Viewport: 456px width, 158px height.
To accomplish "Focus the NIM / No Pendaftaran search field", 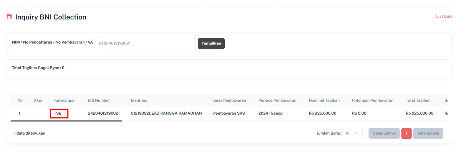I will (x=145, y=44).
